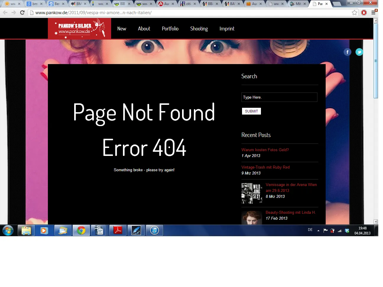Open the Imprint page in the navigation
Screen dimensions: 383x287
(x=227, y=29)
